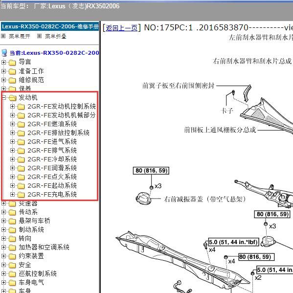293x293 pixels.
Task: Click folder icon for 2GR-FE排放控制系统
Action: pos(21,133)
